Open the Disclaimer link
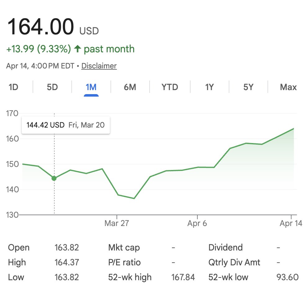306x296 pixels. [x=99, y=66]
